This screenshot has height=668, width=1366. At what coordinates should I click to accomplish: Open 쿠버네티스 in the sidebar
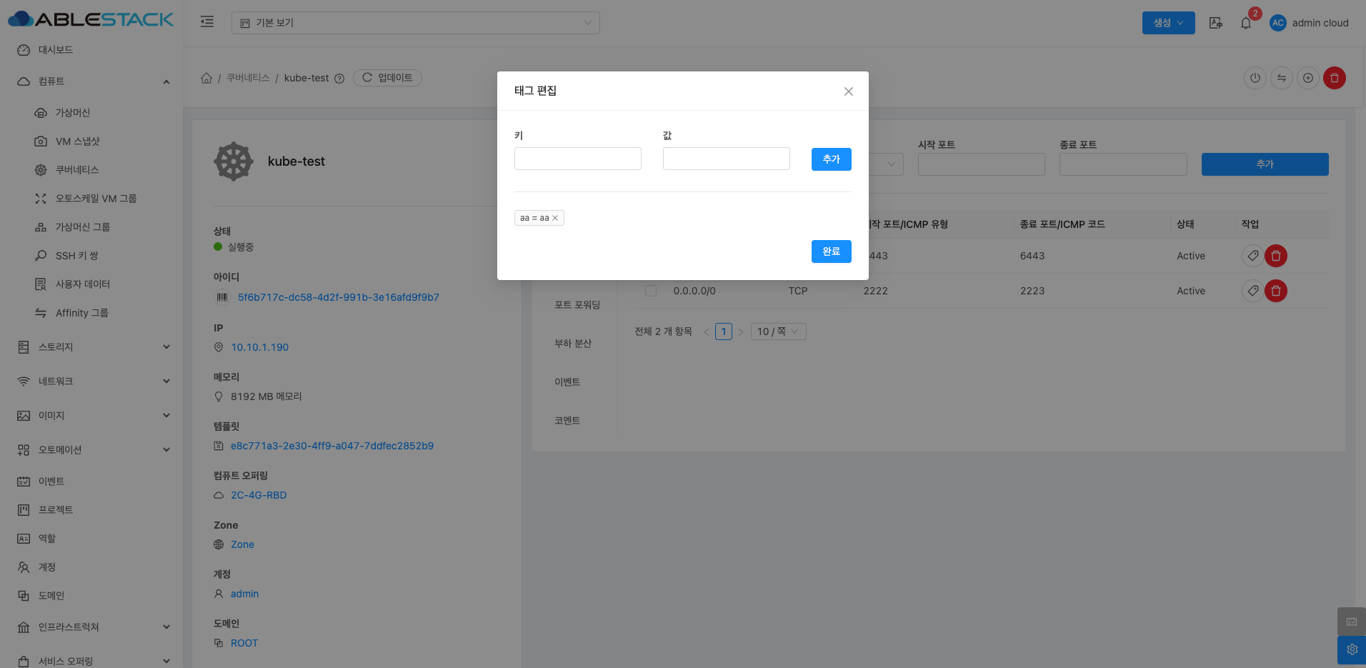pyautogui.click(x=77, y=170)
